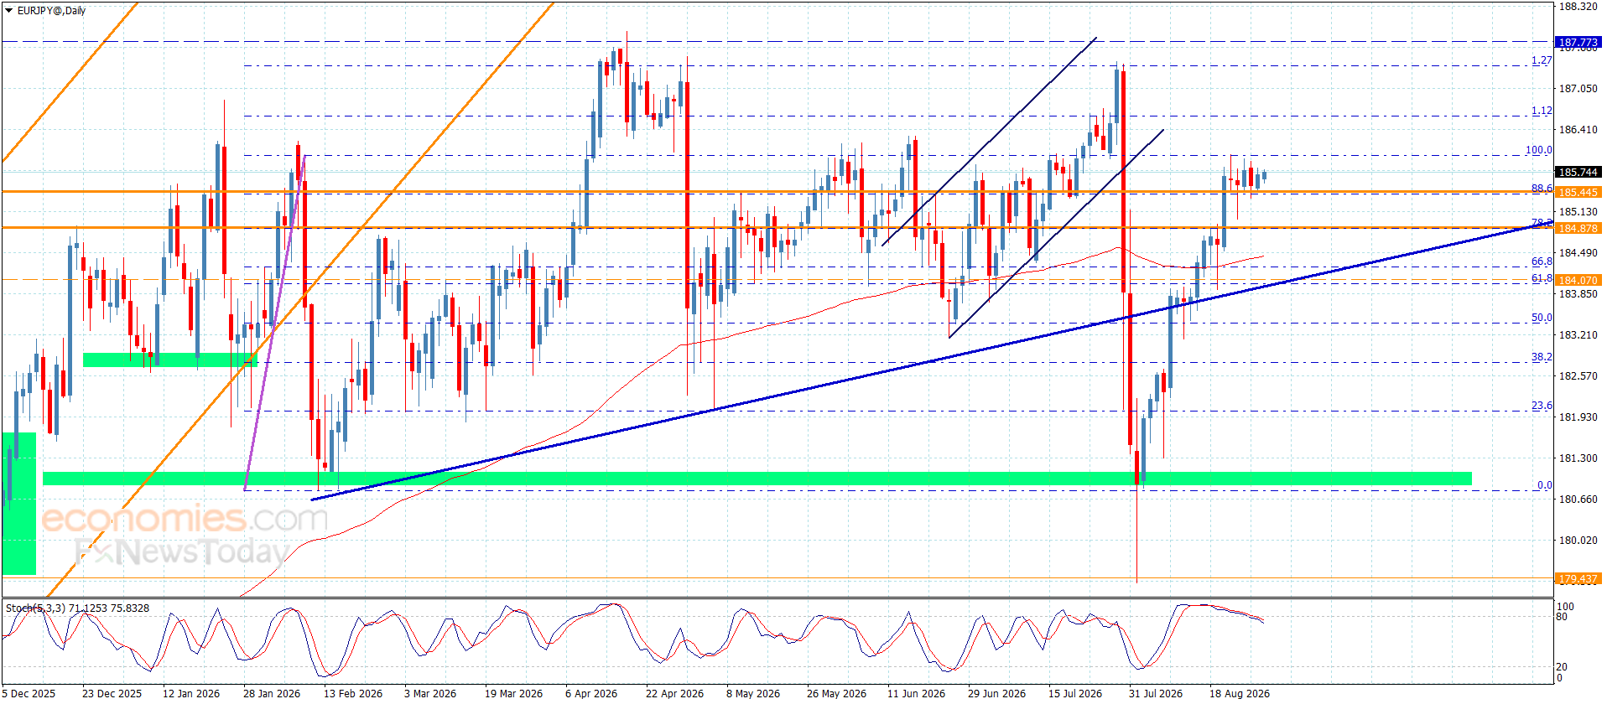Select the orange 179.437 price tag
The image size is (1607, 704).
tap(1578, 578)
